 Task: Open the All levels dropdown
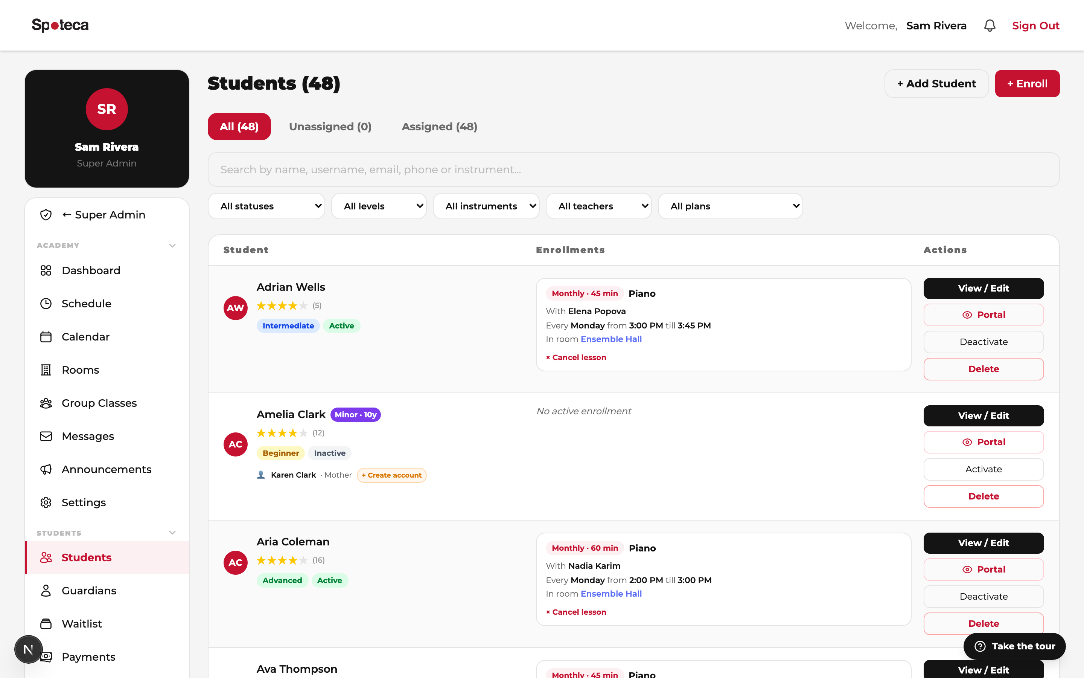[x=379, y=206]
